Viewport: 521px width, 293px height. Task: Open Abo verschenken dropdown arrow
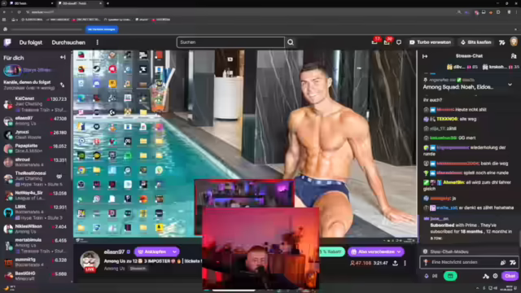(x=399, y=251)
